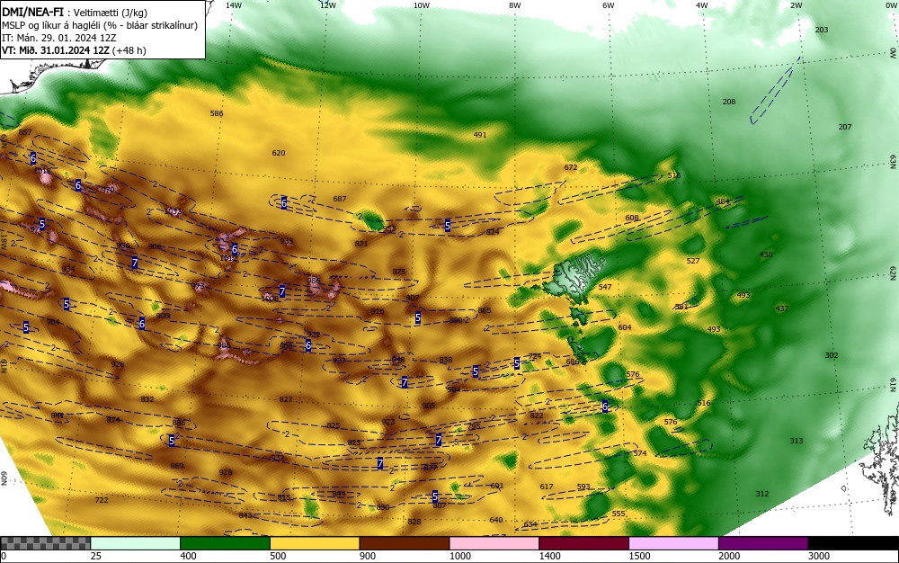899x563 pixels.
Task: Click the grid value 555
Action: pyautogui.click(x=619, y=514)
